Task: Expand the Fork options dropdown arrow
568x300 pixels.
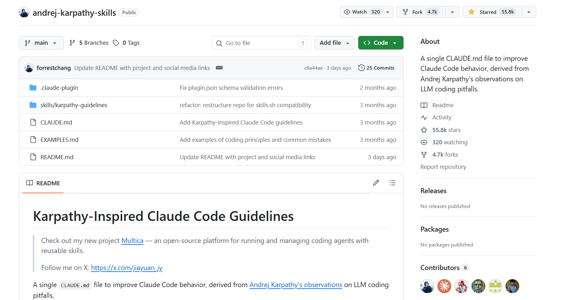Action: tap(452, 12)
